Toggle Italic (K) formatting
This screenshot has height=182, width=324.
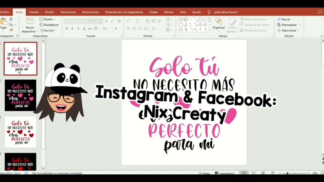[72, 29]
